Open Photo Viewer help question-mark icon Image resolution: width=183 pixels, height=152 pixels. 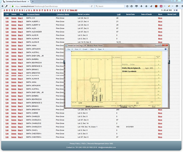(166, 49)
